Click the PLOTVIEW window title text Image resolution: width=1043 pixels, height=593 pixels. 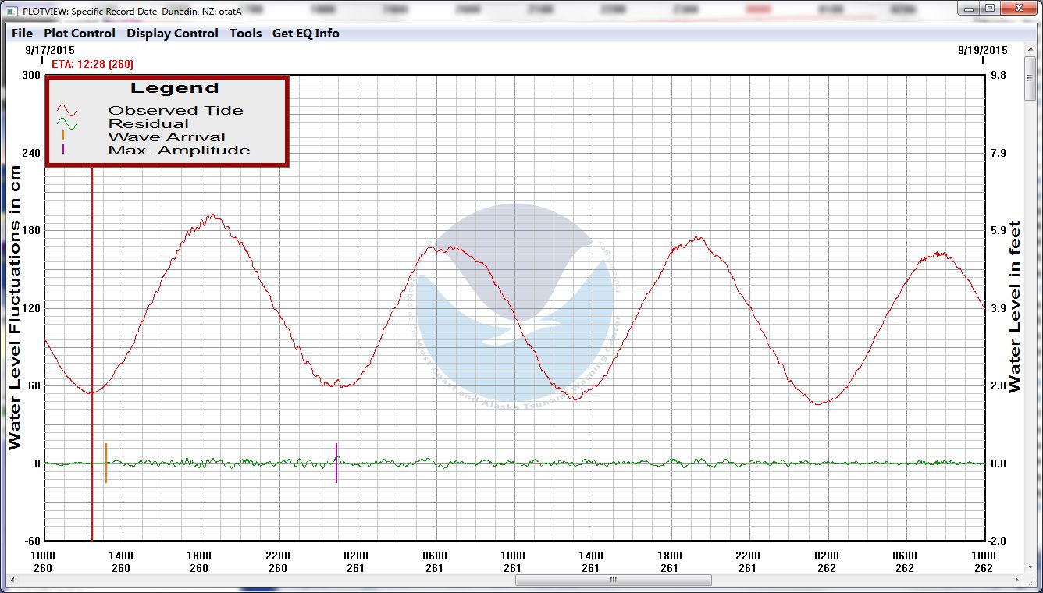(132, 12)
